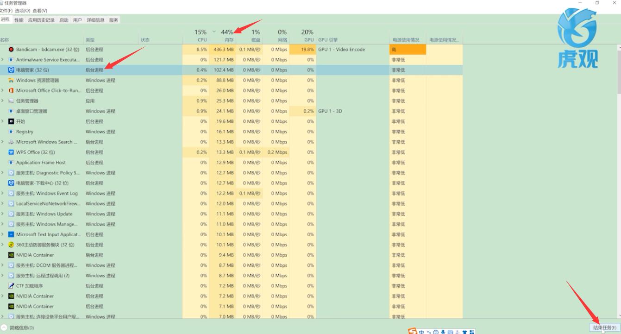Sort by the 内存 column header
The image size is (621, 334).
223,36
